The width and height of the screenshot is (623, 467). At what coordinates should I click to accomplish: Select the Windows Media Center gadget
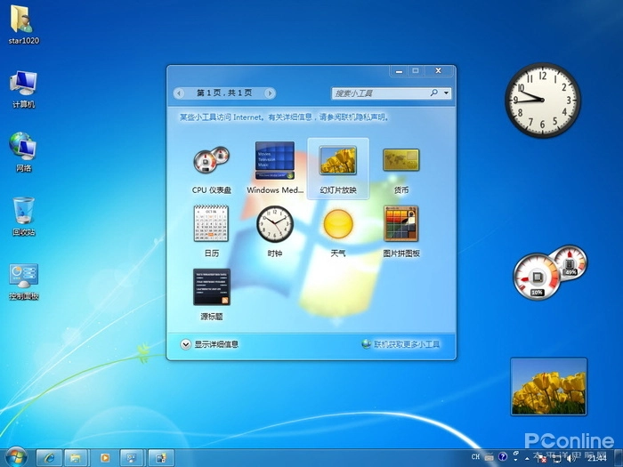[x=274, y=161]
